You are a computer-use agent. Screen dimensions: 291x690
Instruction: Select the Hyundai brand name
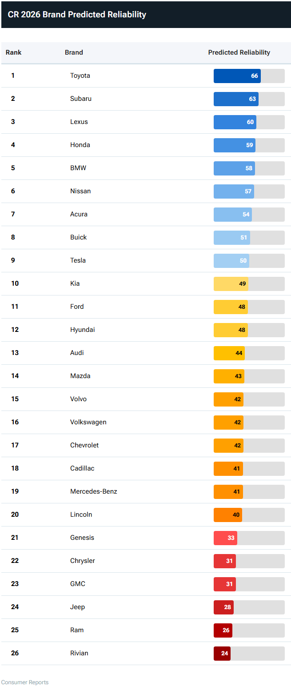[x=83, y=330]
